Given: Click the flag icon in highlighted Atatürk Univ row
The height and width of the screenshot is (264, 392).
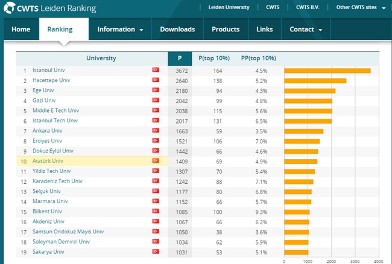Looking at the screenshot, I should coord(156,160).
